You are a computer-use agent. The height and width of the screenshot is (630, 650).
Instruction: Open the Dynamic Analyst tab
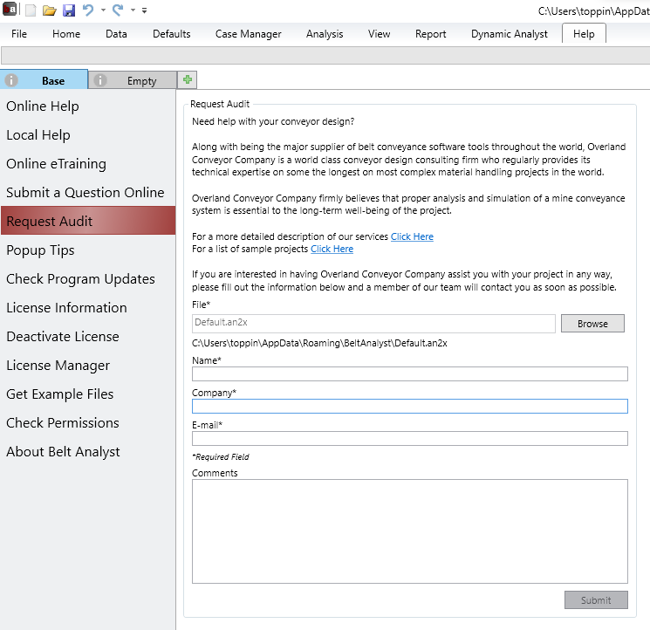[509, 34]
